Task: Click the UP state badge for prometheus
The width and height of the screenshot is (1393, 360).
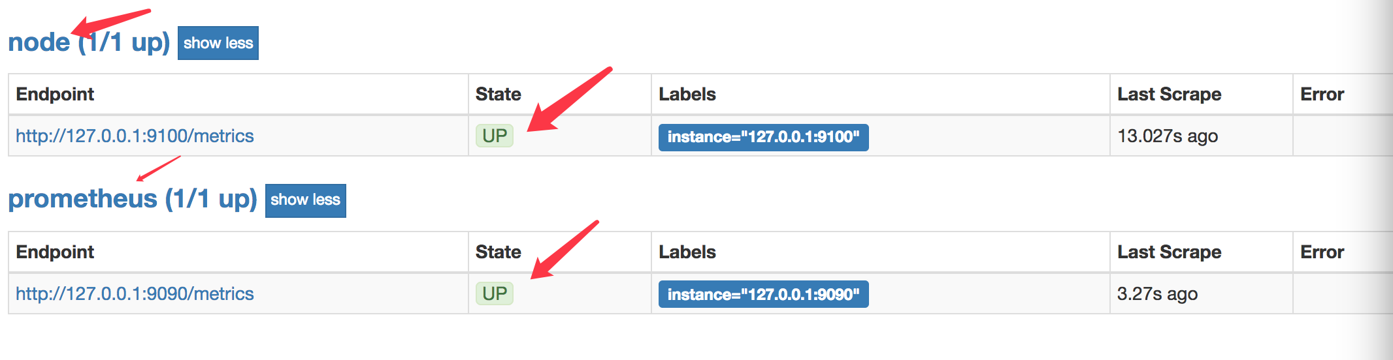Action: tap(495, 293)
